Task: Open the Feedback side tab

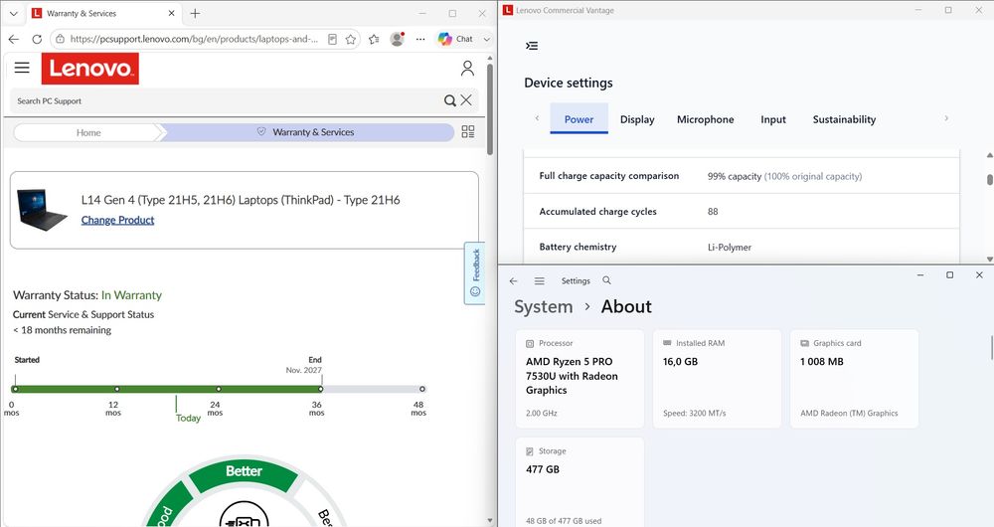Action: [x=475, y=272]
